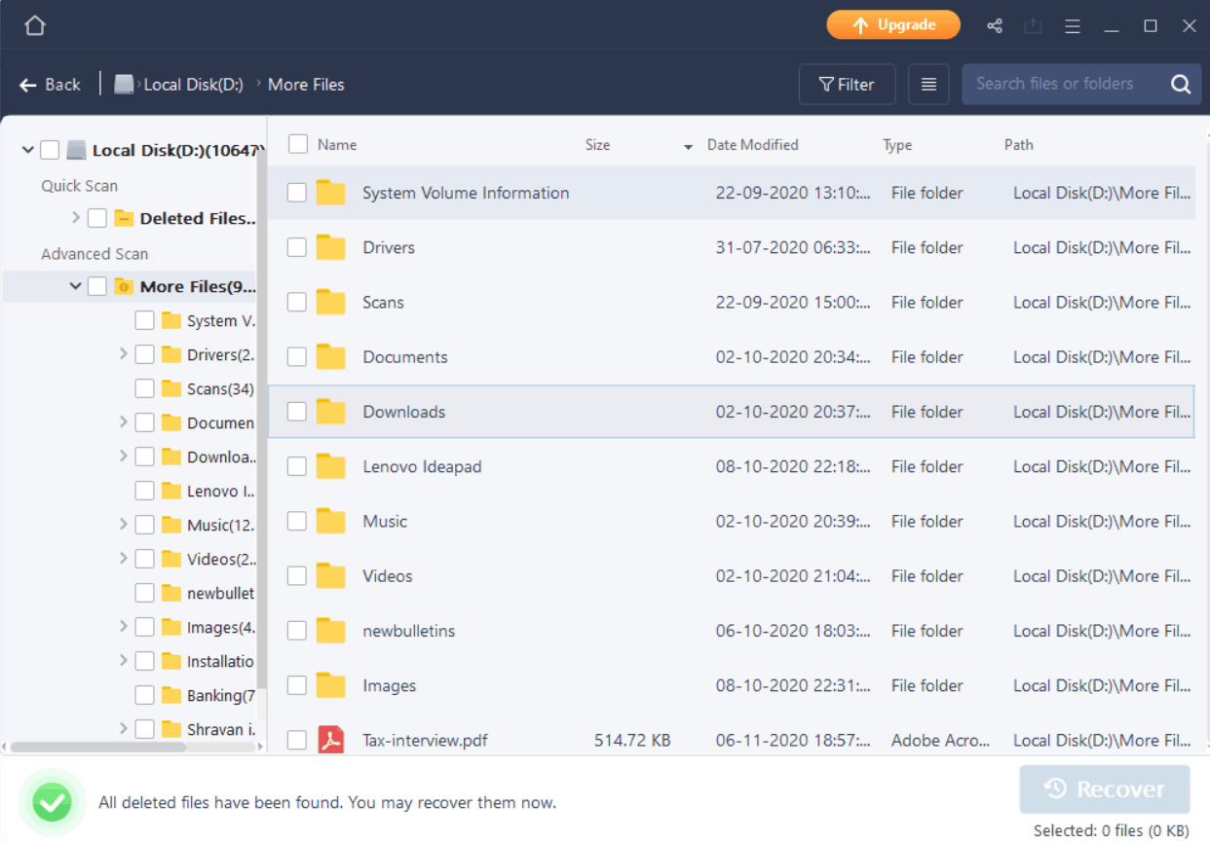Expand the Documents node in the tree
Screen dimensions: 1210x842
pos(123,422)
